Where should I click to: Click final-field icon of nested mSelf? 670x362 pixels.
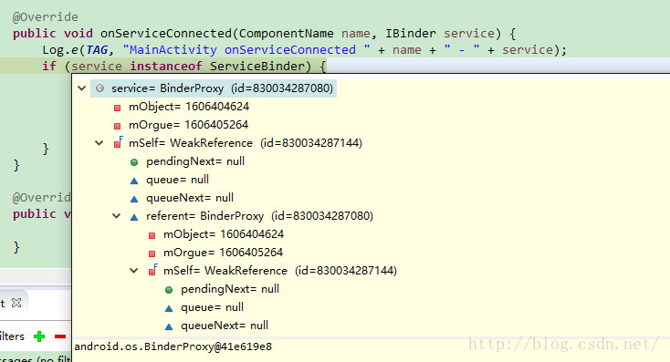pos(152,270)
